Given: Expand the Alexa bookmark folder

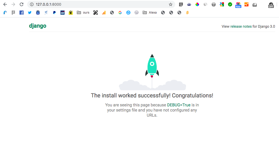Looking at the screenshot, I should [150, 13].
